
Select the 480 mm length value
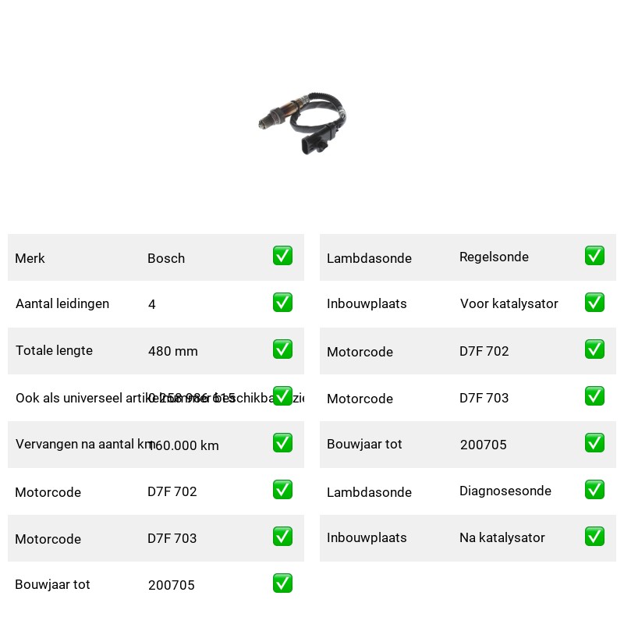[x=172, y=351]
